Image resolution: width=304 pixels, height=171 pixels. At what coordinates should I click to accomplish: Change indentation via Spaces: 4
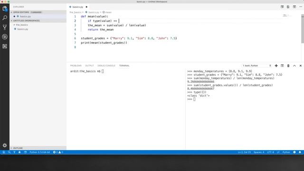[259, 152]
